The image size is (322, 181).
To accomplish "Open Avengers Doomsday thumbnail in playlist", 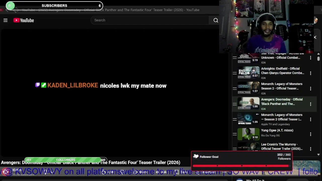I will (248, 103).
